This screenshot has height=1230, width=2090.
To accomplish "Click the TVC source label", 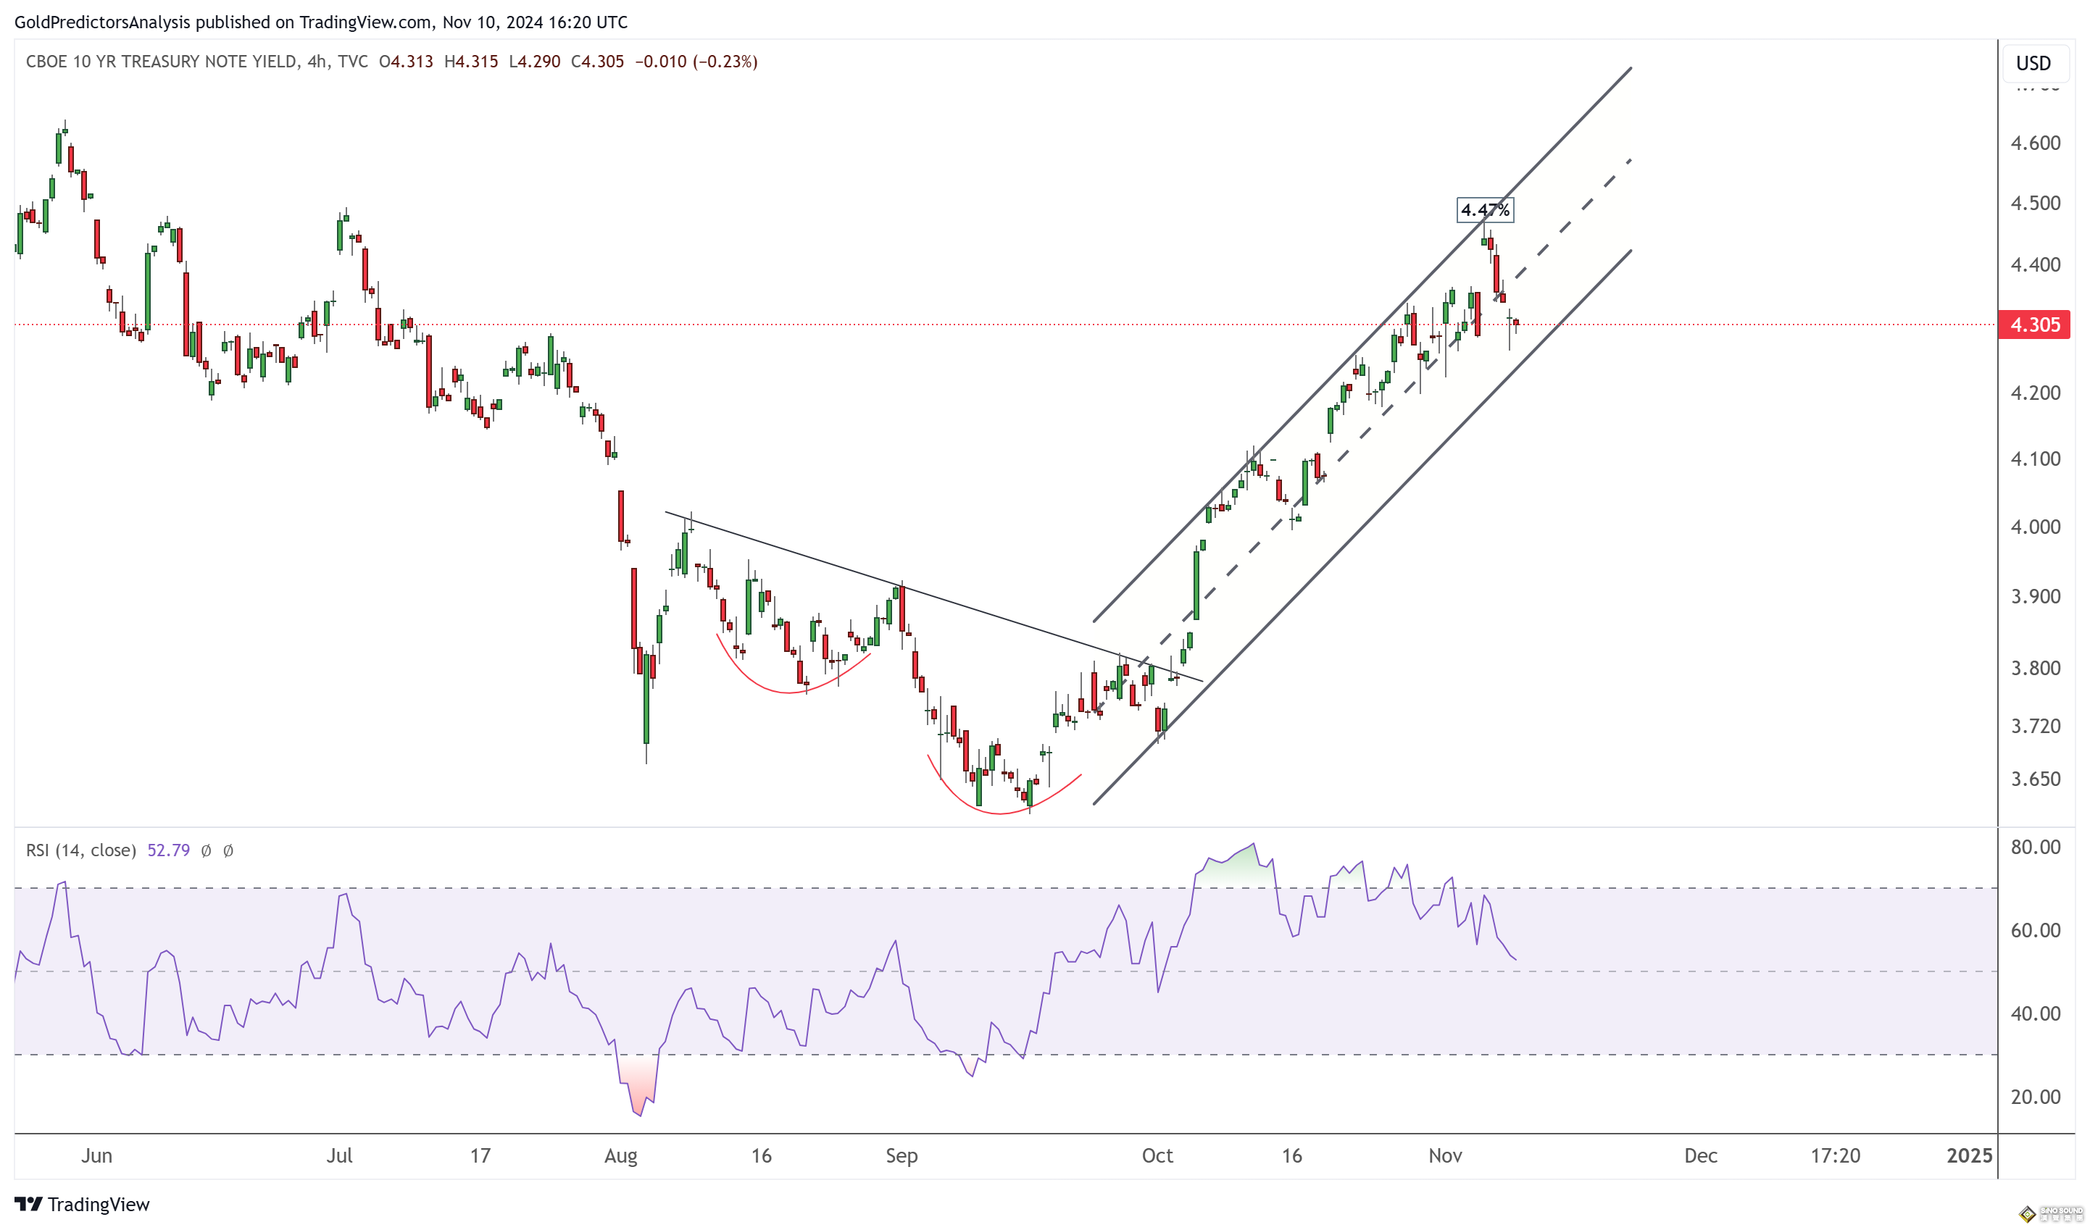I will pos(354,62).
